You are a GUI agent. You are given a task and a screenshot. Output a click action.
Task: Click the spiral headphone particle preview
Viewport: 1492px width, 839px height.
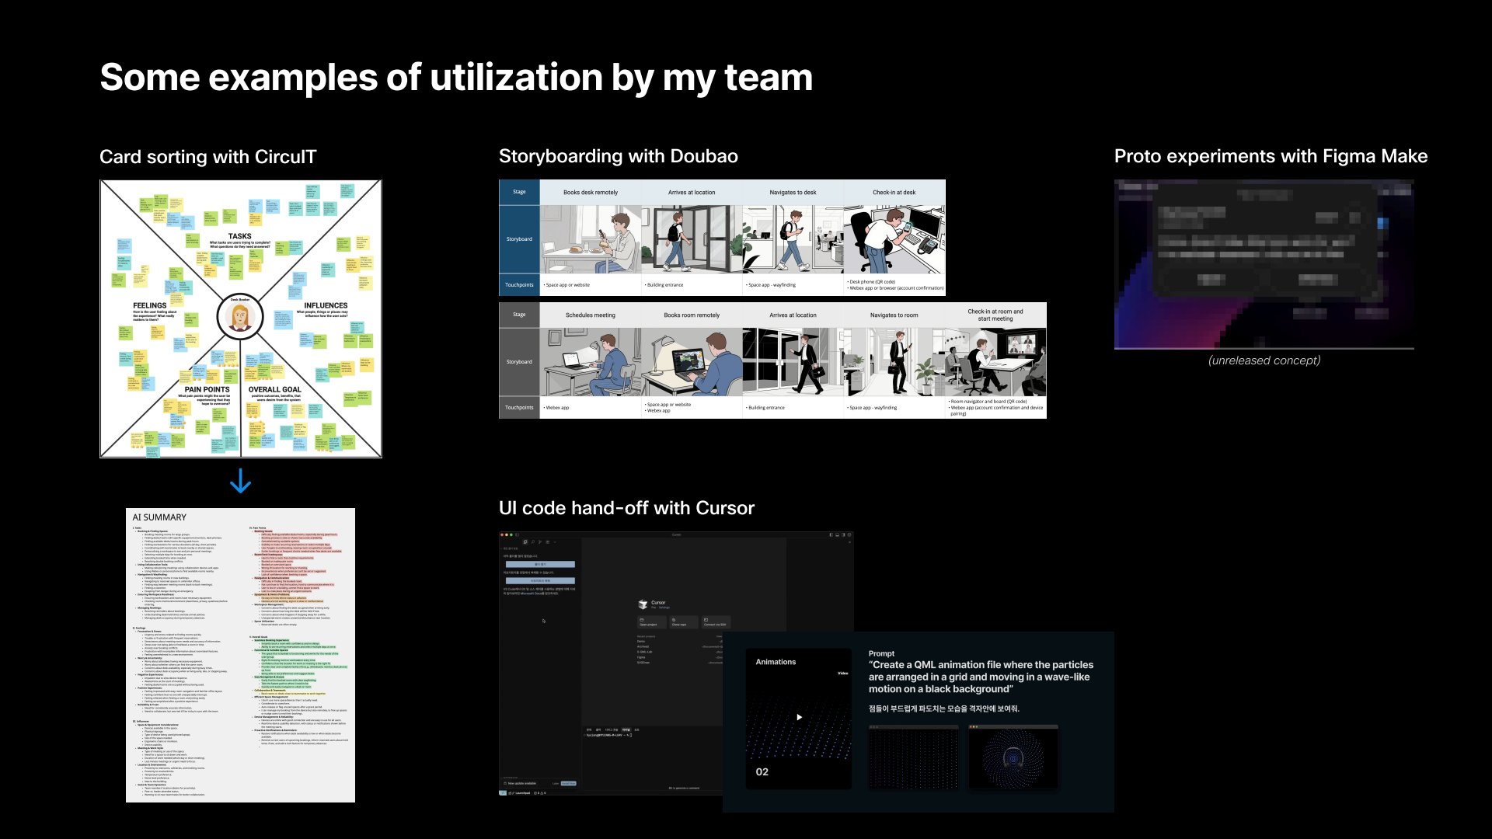tap(1013, 757)
